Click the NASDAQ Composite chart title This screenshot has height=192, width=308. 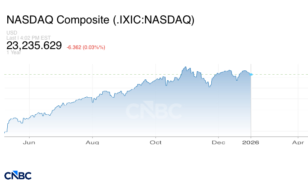100,20
